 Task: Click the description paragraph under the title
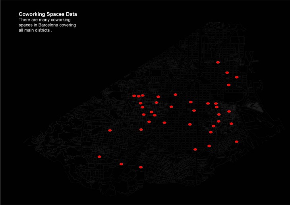tap(47, 25)
